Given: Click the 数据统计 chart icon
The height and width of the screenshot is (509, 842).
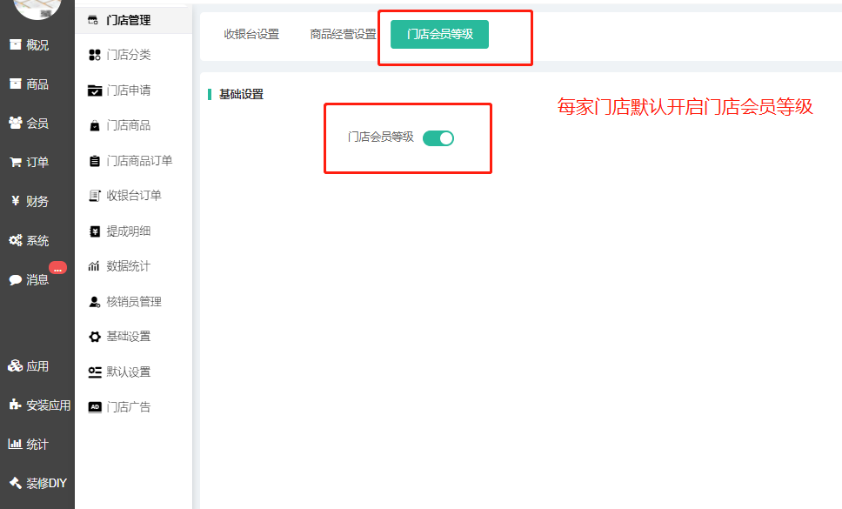Looking at the screenshot, I should pyautogui.click(x=94, y=265).
